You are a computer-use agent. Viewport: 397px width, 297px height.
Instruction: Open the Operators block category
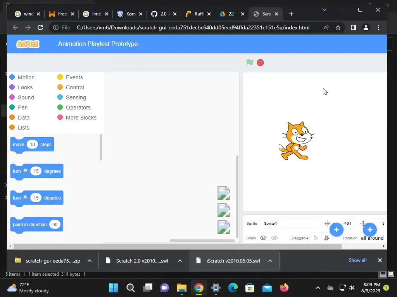[x=74, y=108]
